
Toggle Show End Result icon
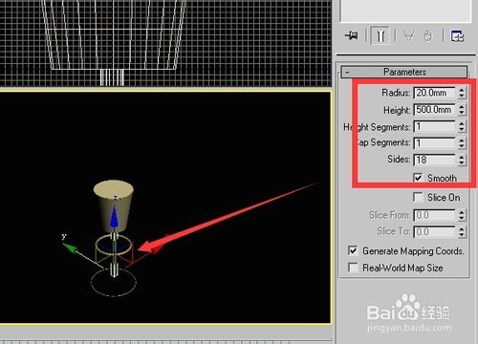[380, 35]
